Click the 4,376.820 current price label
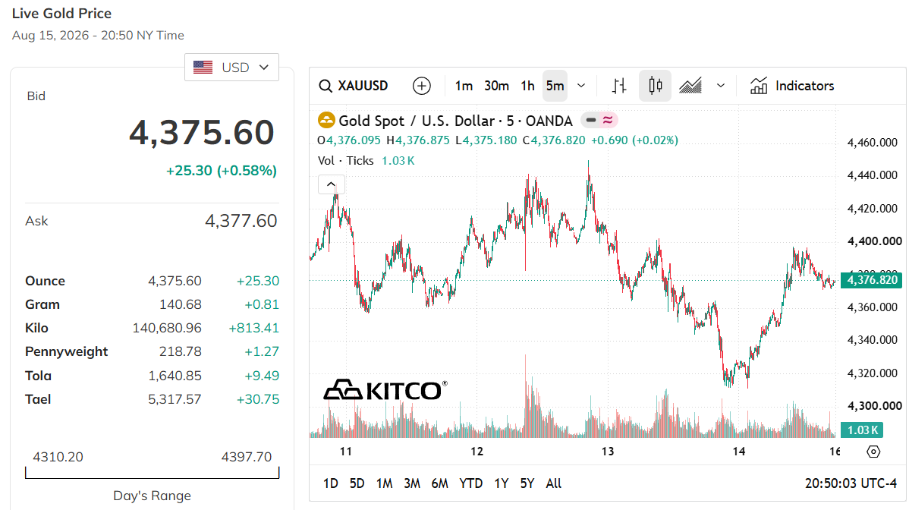Screen dimensions: 909x510 click(872, 280)
